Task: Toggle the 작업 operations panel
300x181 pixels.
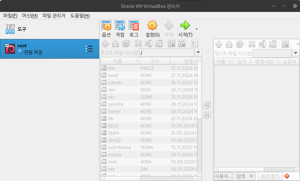Action: [120, 29]
